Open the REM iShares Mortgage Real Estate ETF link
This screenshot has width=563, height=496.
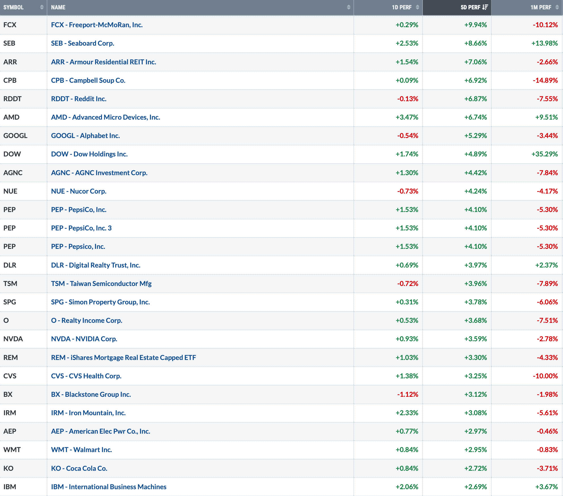(x=123, y=358)
